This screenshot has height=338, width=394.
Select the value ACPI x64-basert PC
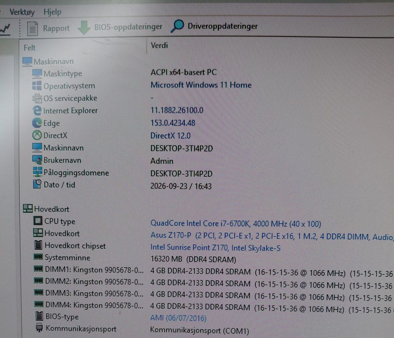[184, 72]
